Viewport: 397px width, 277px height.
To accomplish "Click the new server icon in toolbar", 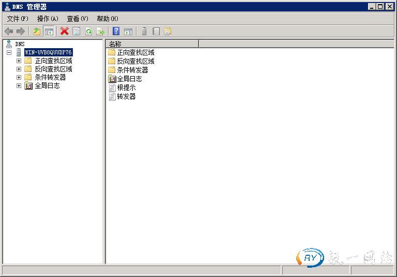I will click(x=144, y=32).
